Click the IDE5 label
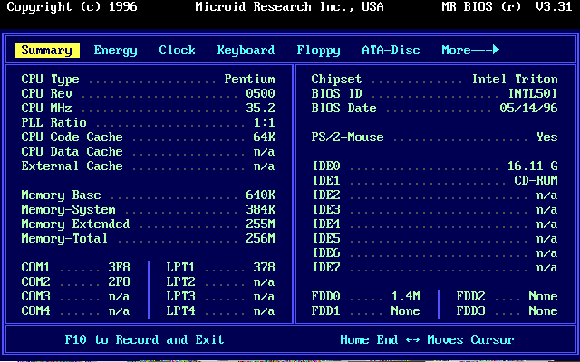 [326, 238]
